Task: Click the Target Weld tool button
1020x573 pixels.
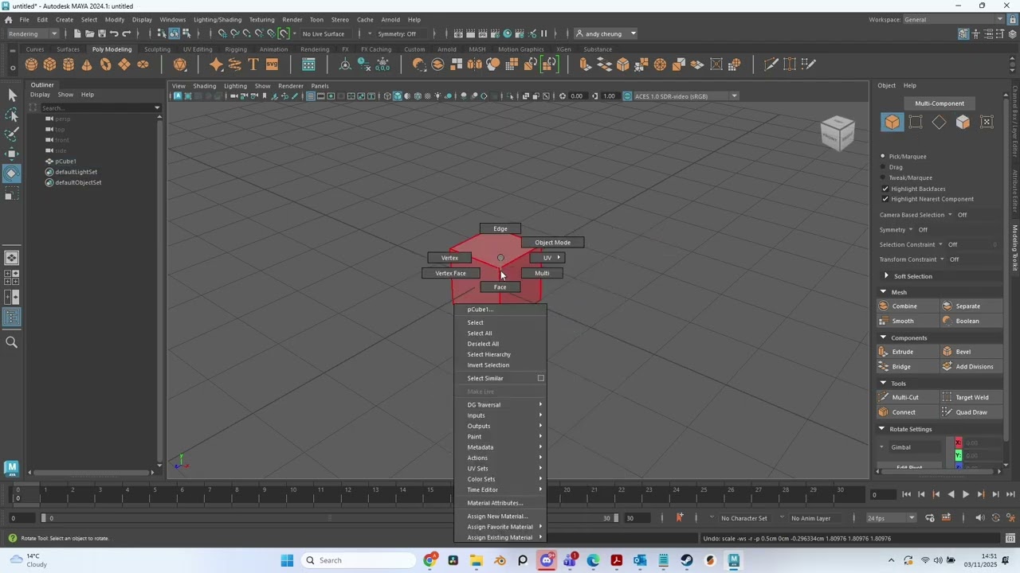Action: pos(971,397)
